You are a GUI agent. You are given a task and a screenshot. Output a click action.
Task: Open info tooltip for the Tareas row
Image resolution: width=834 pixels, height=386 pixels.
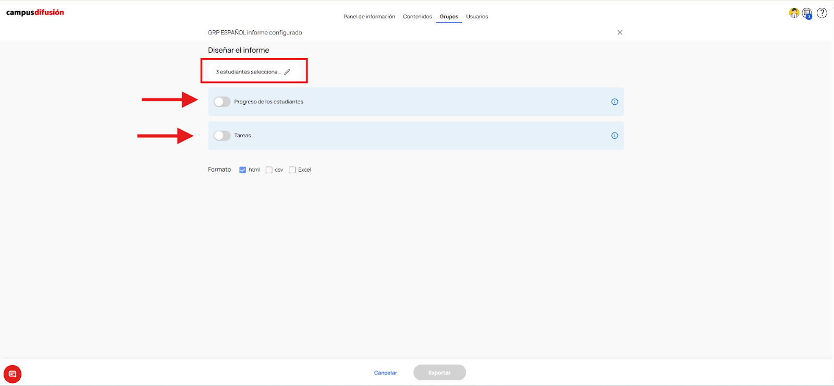point(615,136)
